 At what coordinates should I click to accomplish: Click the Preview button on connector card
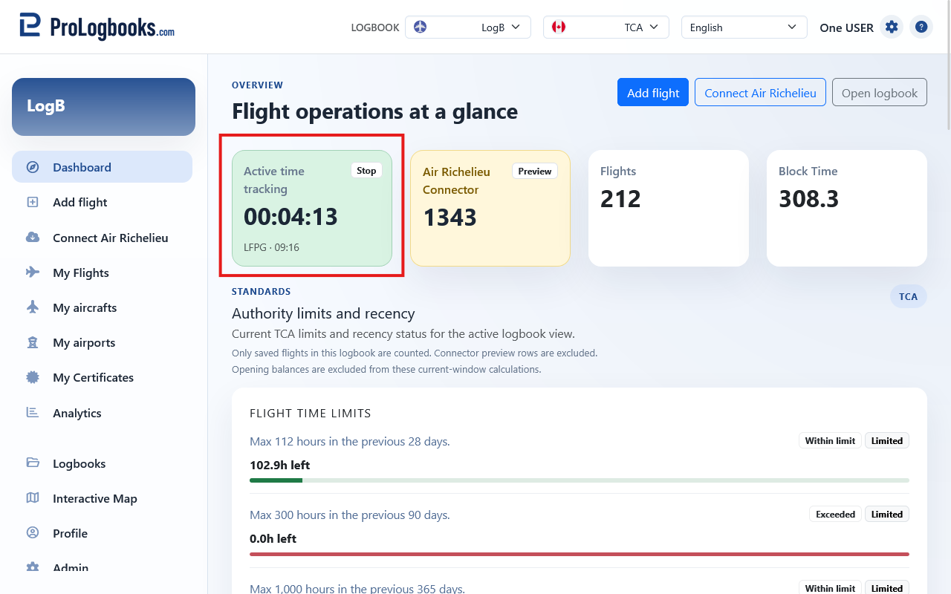pos(535,171)
